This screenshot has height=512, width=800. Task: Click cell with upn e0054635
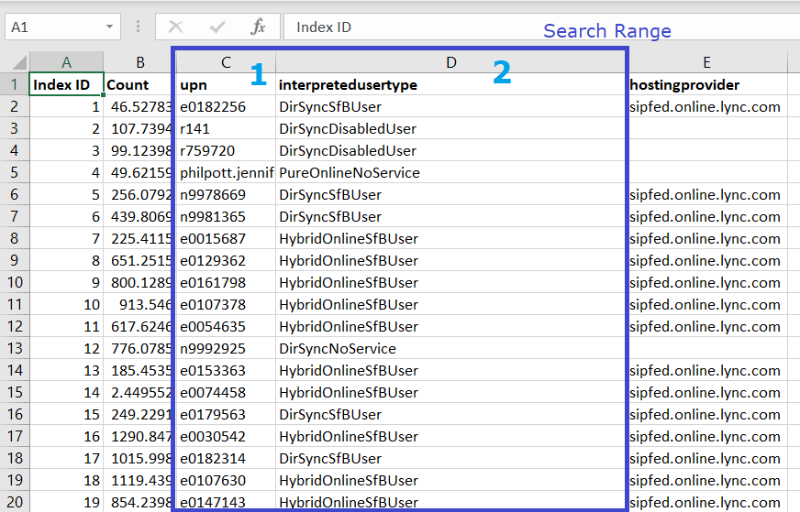pyautogui.click(x=226, y=326)
